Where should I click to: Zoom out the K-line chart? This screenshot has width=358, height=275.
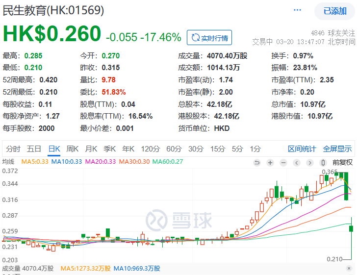pos(283,163)
